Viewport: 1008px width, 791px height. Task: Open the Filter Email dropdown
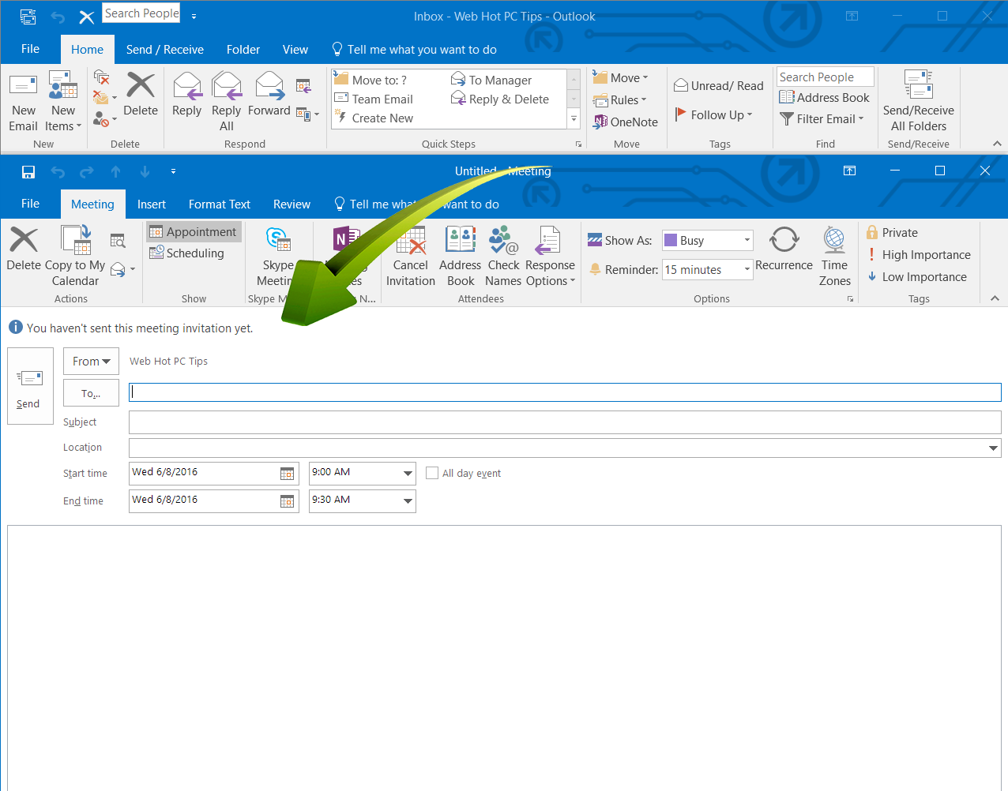[822, 118]
